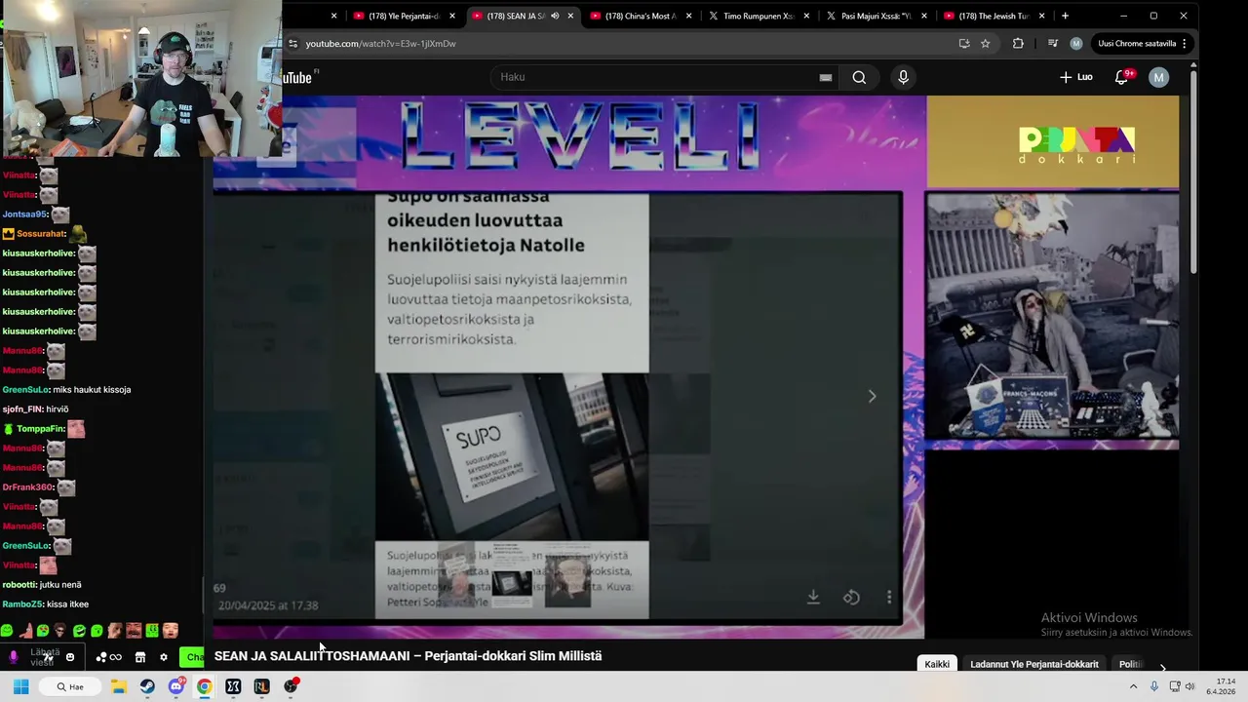
Task: Open OBS Studio taskbar icon
Action: [x=291, y=686]
